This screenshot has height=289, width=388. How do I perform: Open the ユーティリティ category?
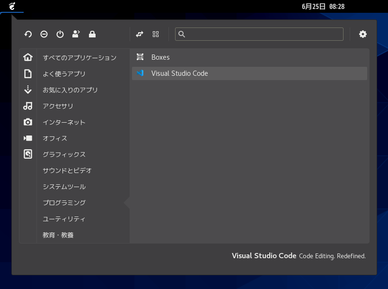64,219
